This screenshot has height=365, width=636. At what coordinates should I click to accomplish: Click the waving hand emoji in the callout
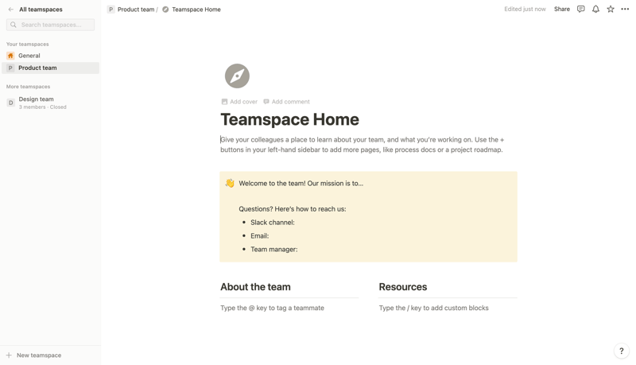click(230, 184)
